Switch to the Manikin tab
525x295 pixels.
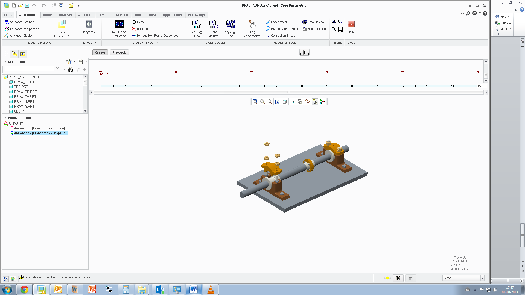pos(122,15)
